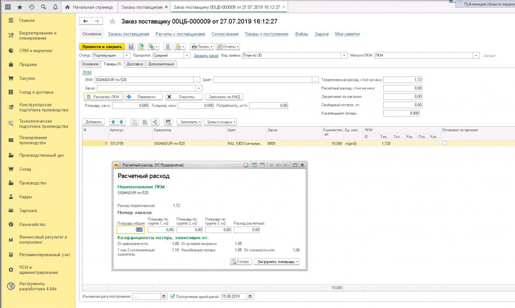
Task: Click the split row icon
Action: tap(155, 122)
